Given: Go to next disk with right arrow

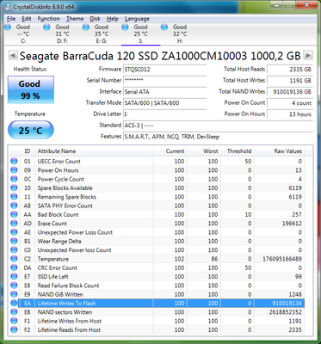Looking at the screenshot, I should pyautogui.click(x=308, y=55).
